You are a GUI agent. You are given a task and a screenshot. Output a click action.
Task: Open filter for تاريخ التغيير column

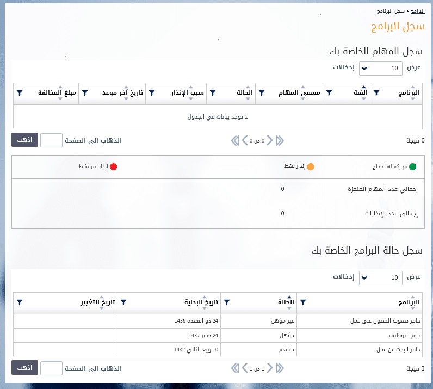coord(20,302)
